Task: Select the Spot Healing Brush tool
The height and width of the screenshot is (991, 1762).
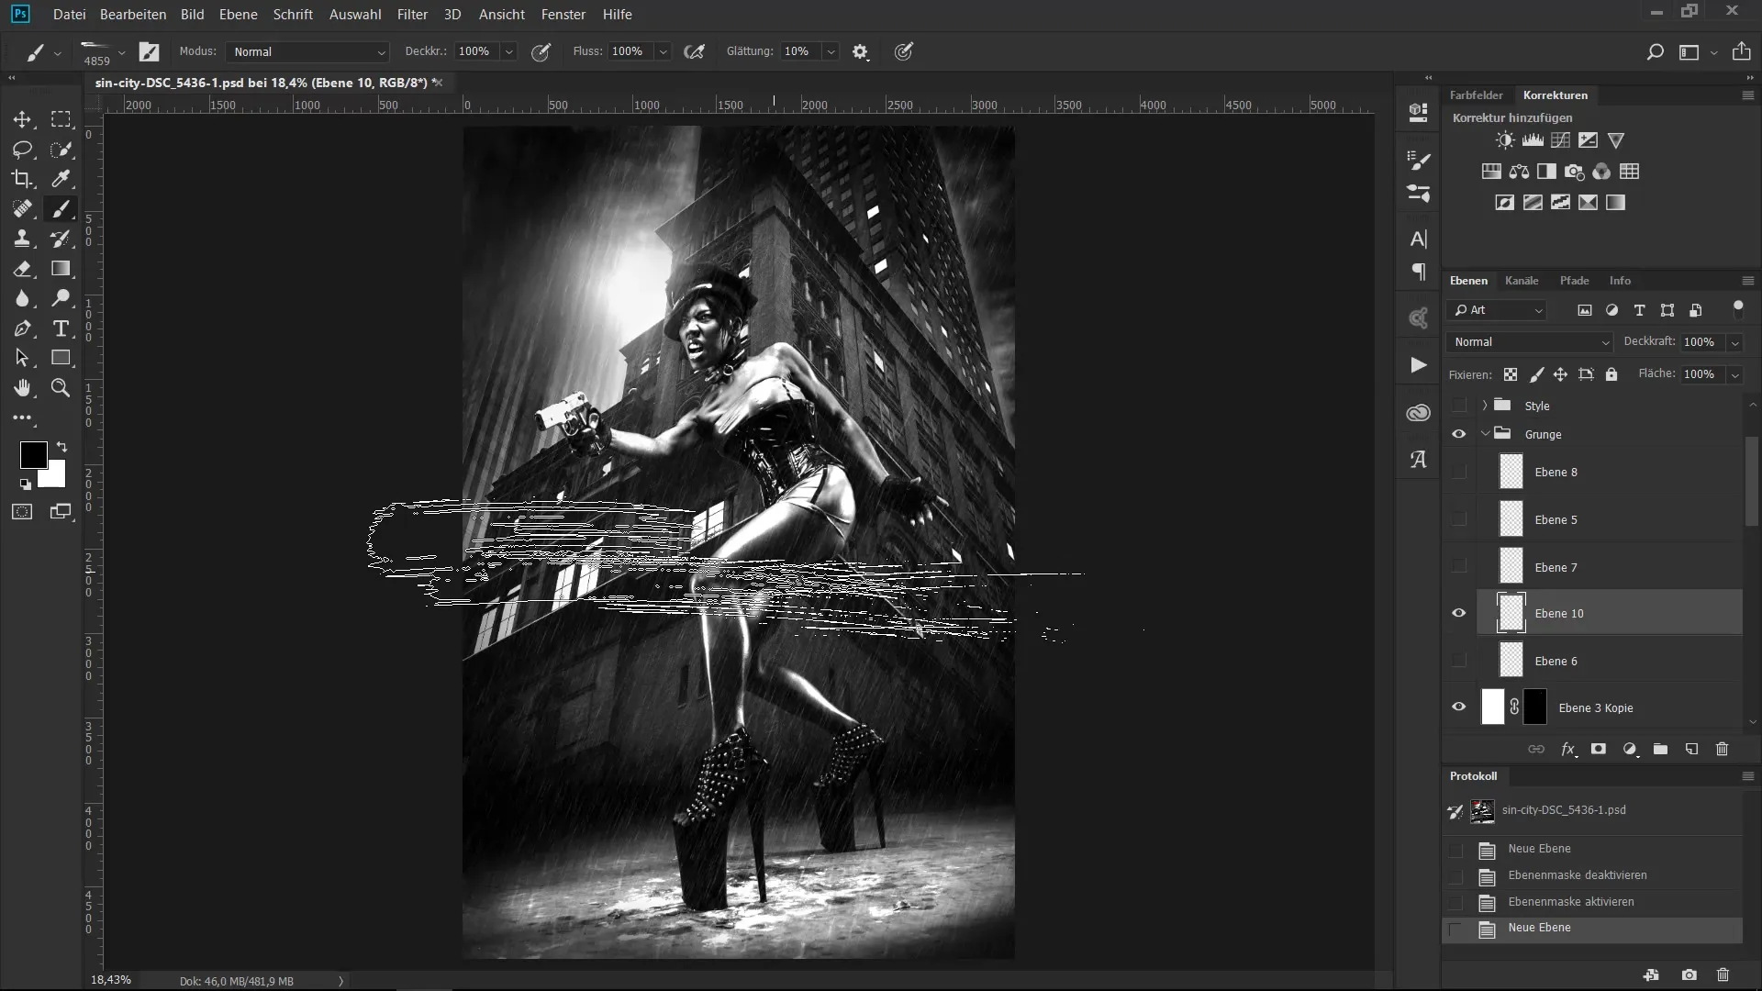Action: coord(22,209)
